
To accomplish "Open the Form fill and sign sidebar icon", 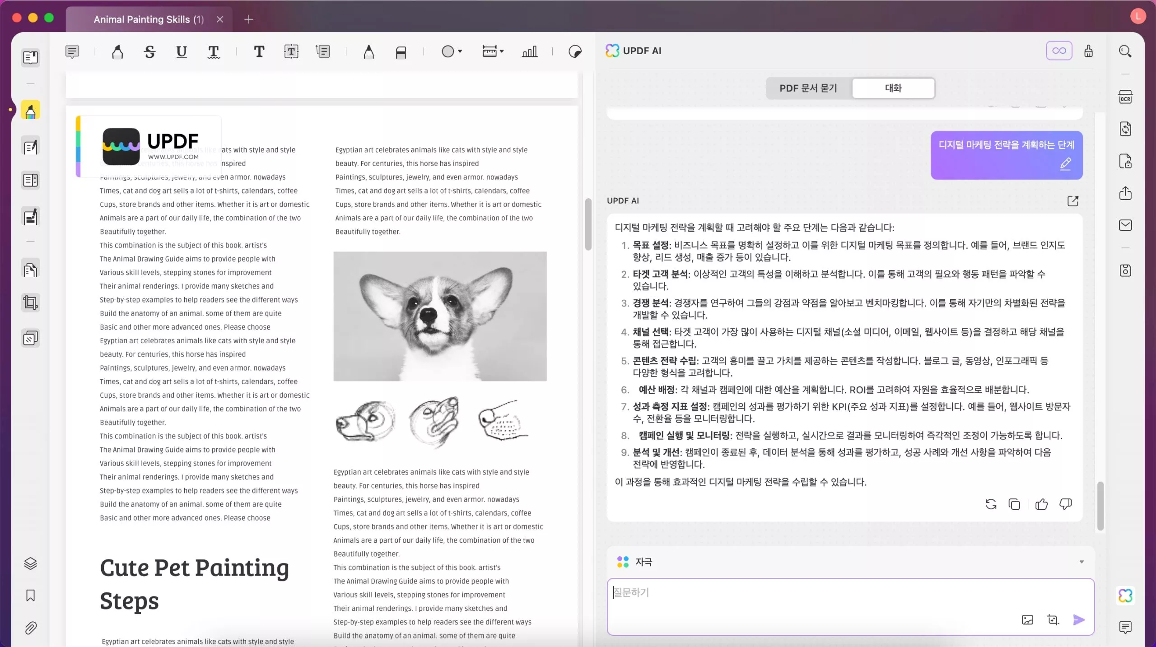I will pyautogui.click(x=30, y=217).
